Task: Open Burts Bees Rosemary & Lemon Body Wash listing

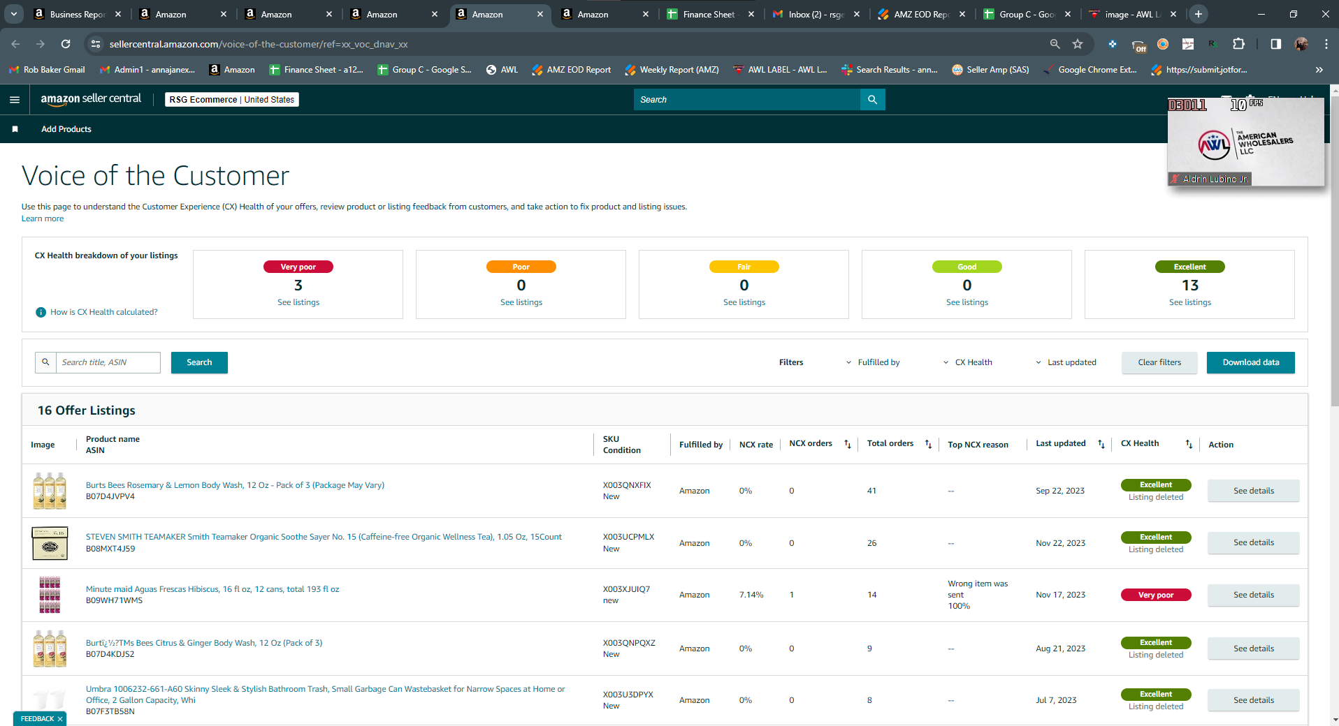Action: 235,485
